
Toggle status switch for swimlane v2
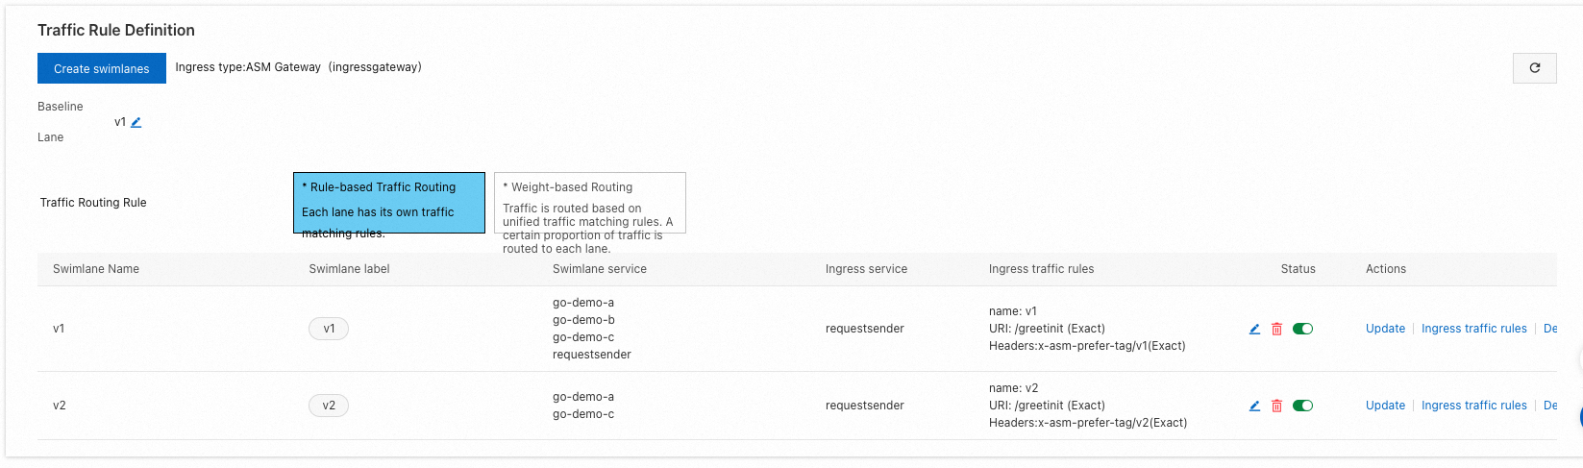pyautogui.click(x=1302, y=406)
